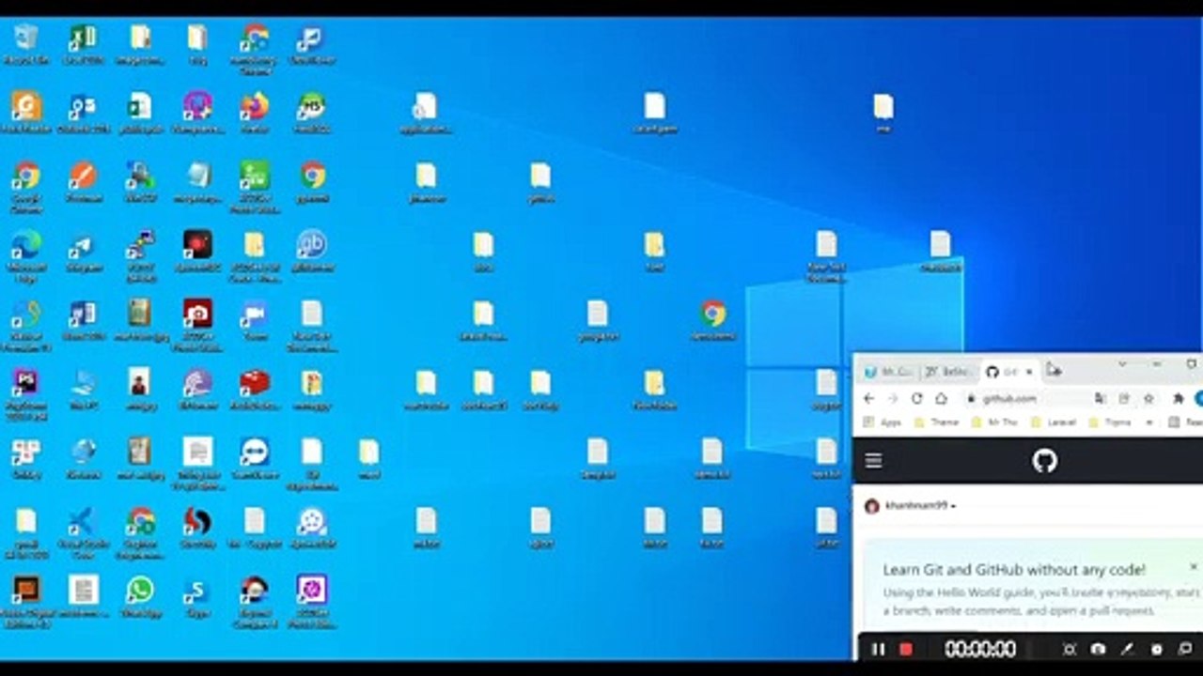The height and width of the screenshot is (676, 1203).
Task: Open the Firefox desktop shortcut
Action: click(x=254, y=112)
